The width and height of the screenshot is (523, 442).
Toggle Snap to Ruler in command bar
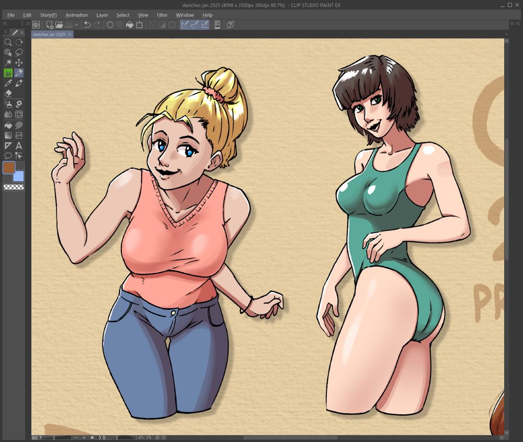185,25
